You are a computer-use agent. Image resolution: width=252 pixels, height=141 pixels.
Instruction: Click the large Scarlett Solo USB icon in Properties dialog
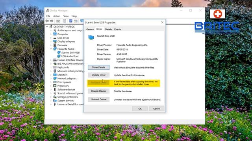click(91, 37)
